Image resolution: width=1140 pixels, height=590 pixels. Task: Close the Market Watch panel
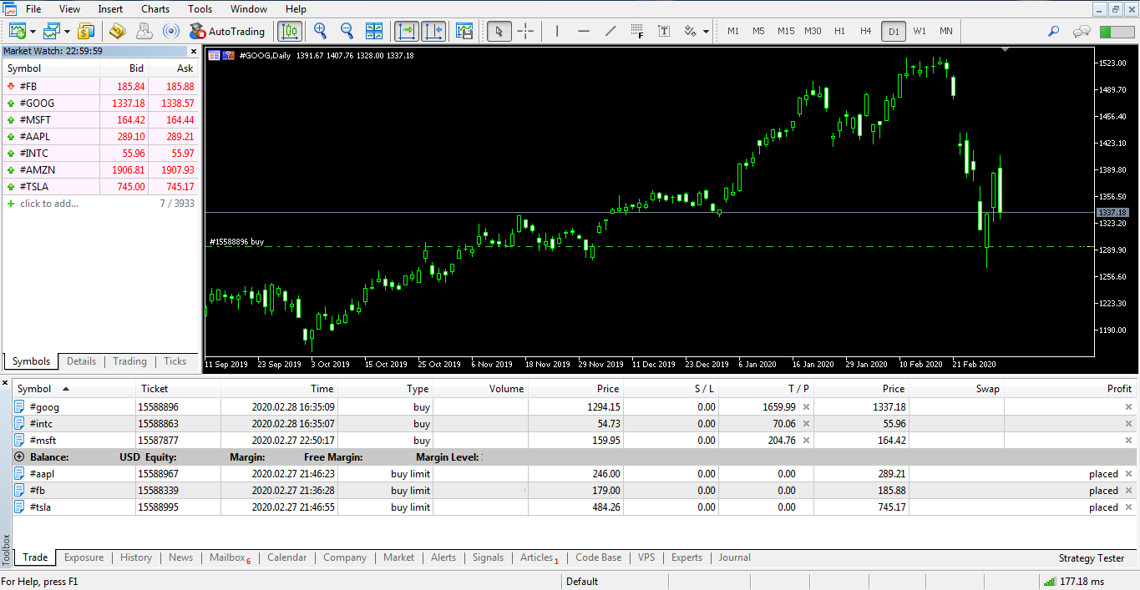point(194,51)
